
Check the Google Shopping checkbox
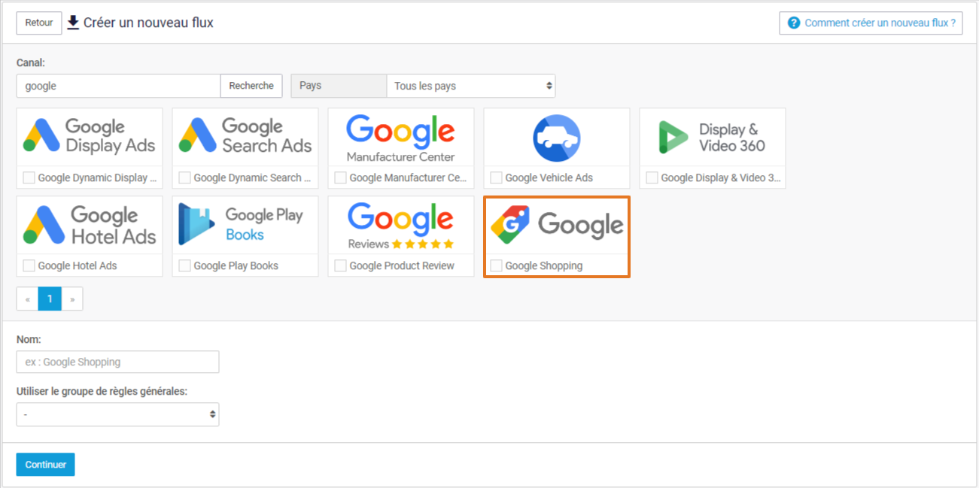pos(496,265)
